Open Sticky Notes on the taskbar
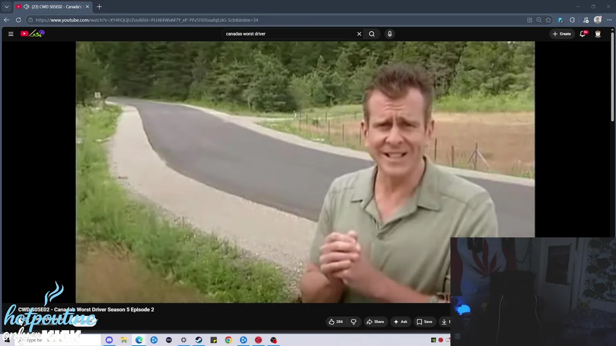This screenshot has width=616, height=346. 214,340
